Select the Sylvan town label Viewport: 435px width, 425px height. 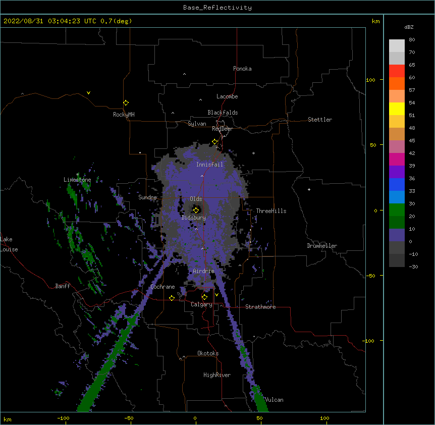197,124
